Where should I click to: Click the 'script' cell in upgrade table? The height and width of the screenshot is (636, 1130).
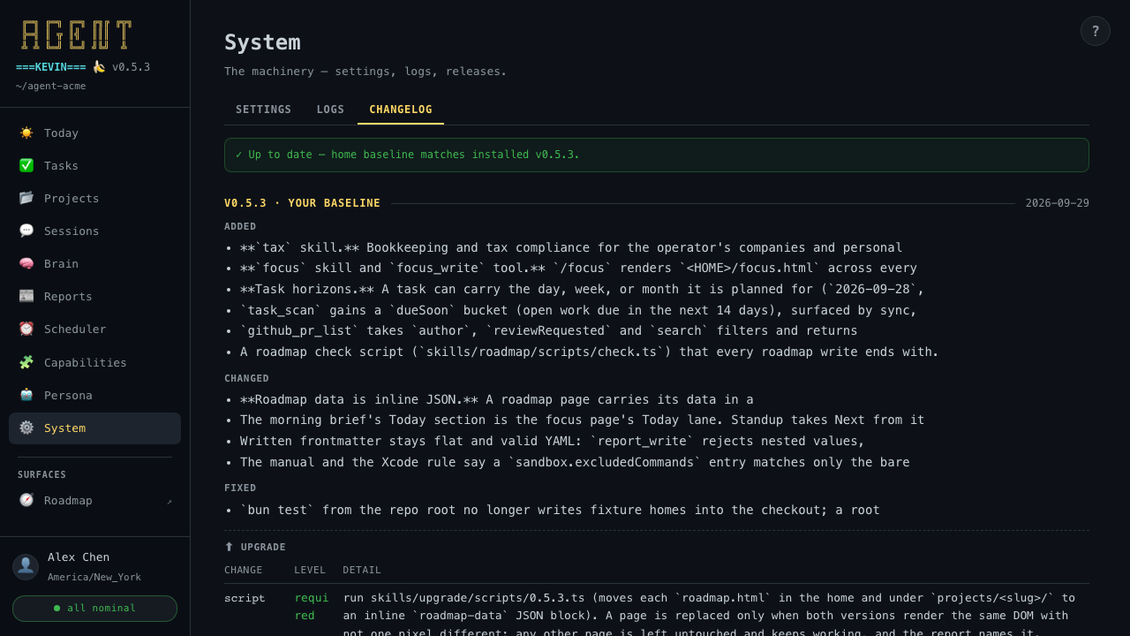(x=245, y=598)
